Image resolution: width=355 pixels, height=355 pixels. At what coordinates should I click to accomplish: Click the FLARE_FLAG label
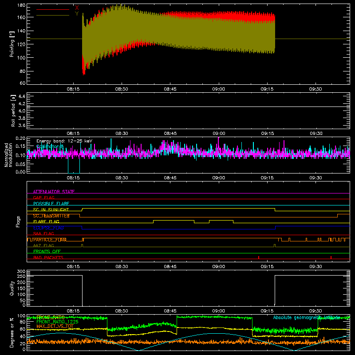[x=46, y=221]
